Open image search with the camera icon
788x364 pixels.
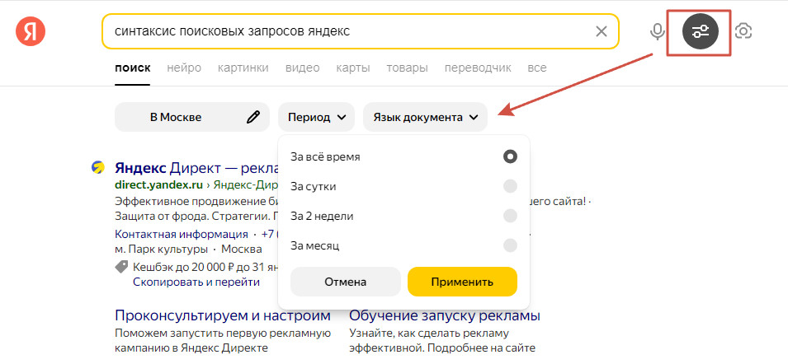click(743, 31)
